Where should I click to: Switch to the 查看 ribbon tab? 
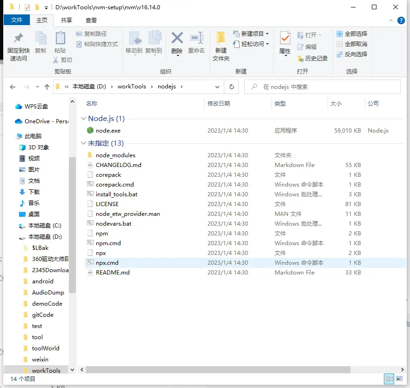[x=91, y=20]
